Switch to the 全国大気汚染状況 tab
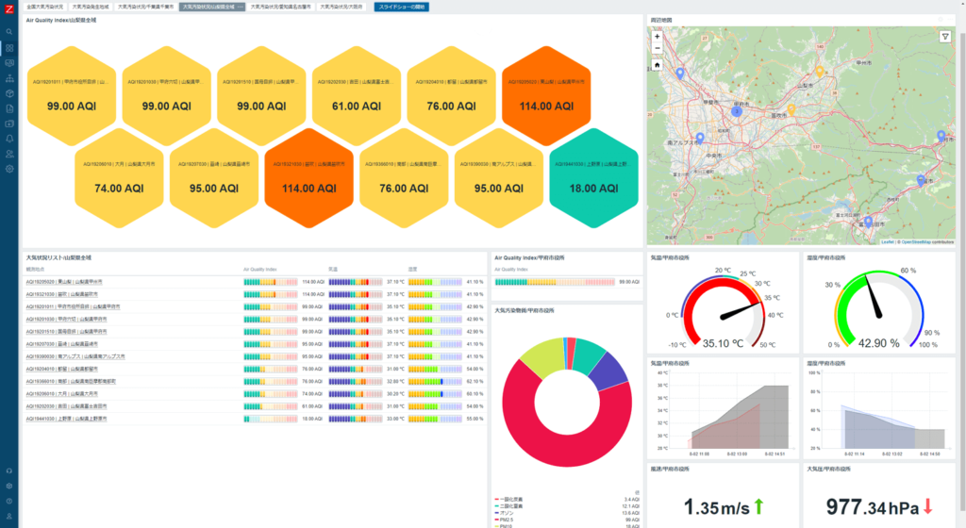Screen dimensions: 966x528 [x=44, y=7]
